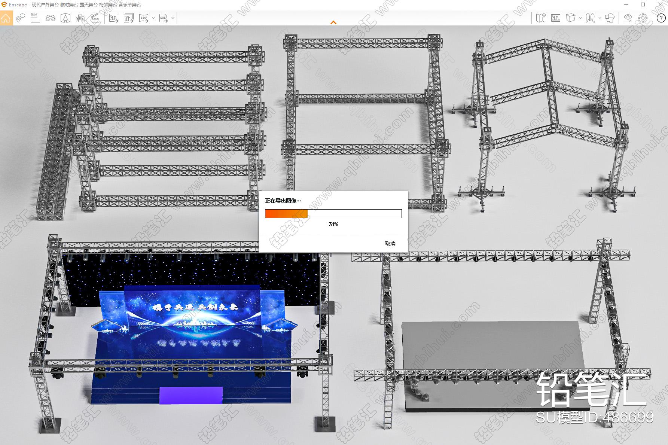Open the general settings gear icon
668x445 pixels.
643,18
